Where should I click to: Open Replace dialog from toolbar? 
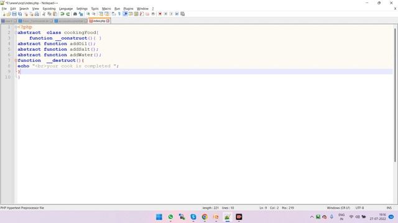[81, 14]
